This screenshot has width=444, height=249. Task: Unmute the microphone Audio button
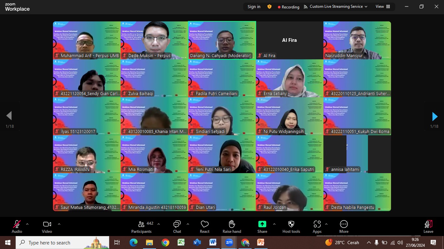tap(17, 227)
